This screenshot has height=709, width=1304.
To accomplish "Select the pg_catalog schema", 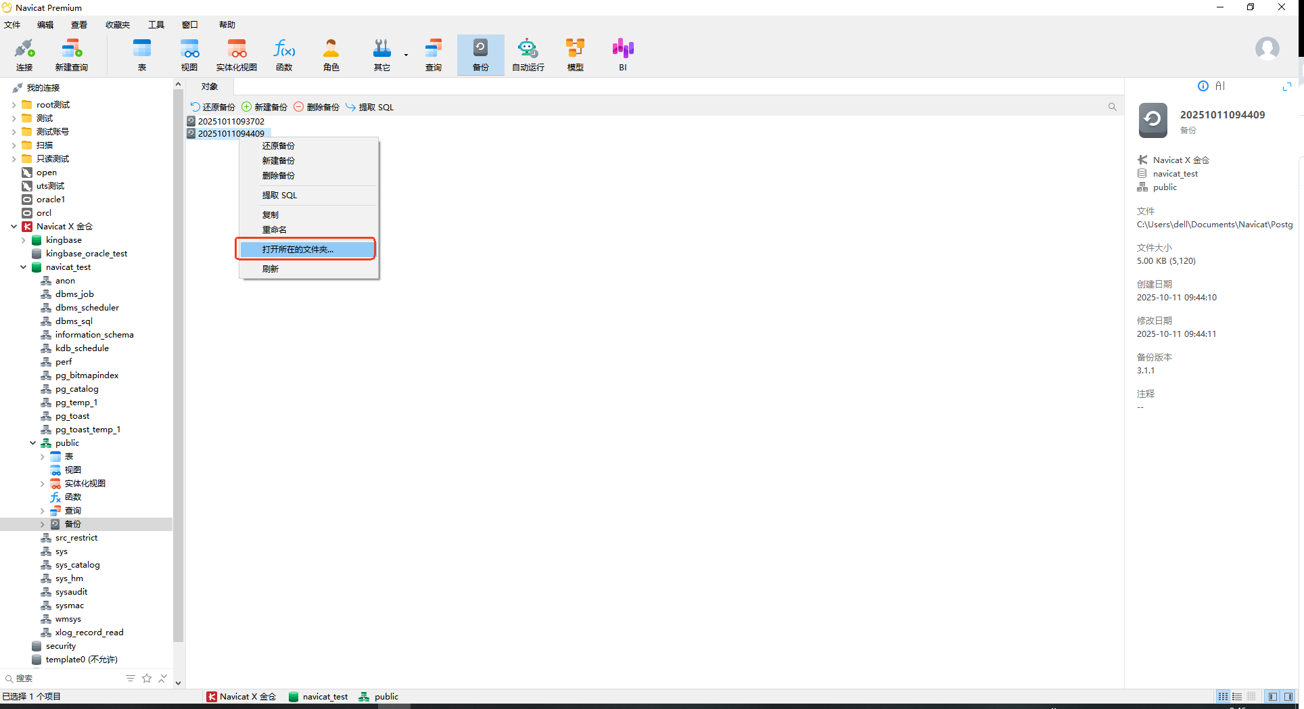I will 77,389.
